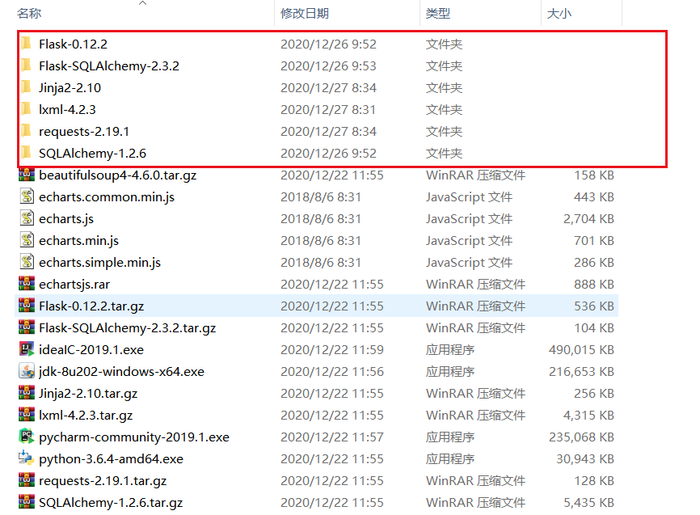Click the echartsjs.rar archive icon
Screen dimensions: 700x515
pyautogui.click(x=27, y=284)
